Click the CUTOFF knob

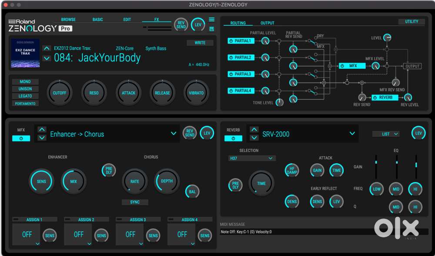pyautogui.click(x=60, y=93)
